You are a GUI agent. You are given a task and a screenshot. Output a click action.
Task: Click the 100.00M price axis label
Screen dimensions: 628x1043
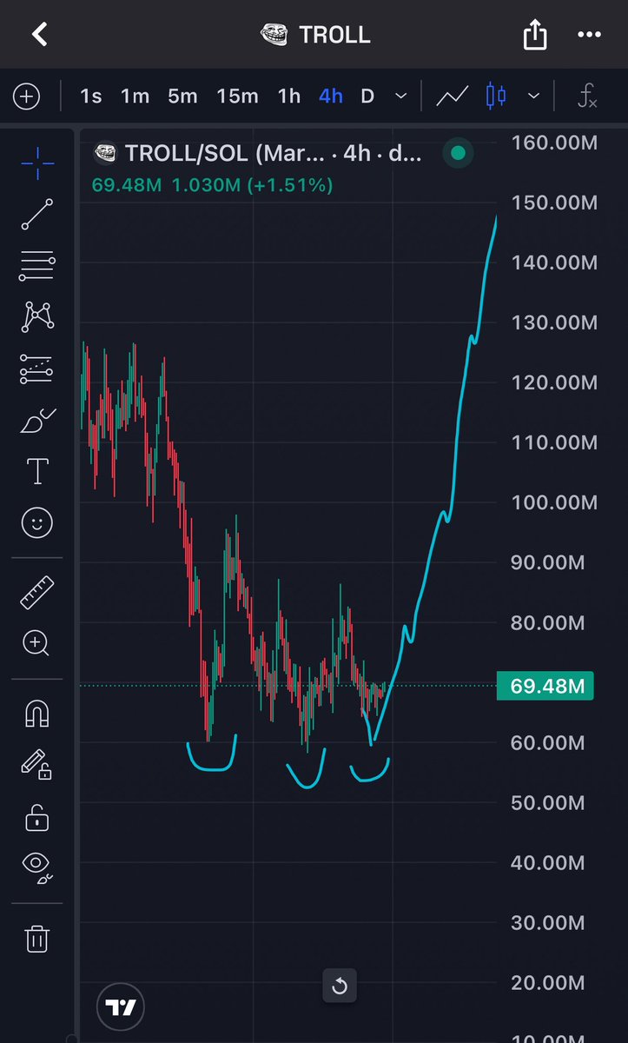tap(553, 502)
